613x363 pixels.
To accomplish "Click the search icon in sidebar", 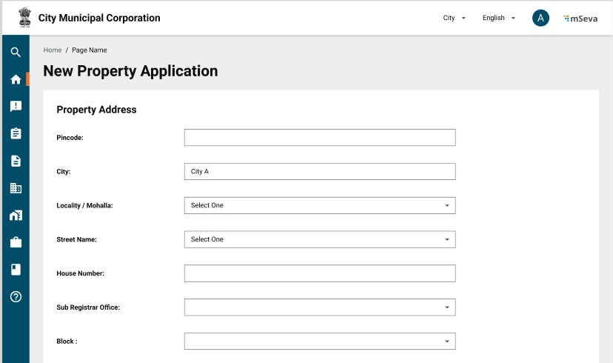I will (x=16, y=53).
